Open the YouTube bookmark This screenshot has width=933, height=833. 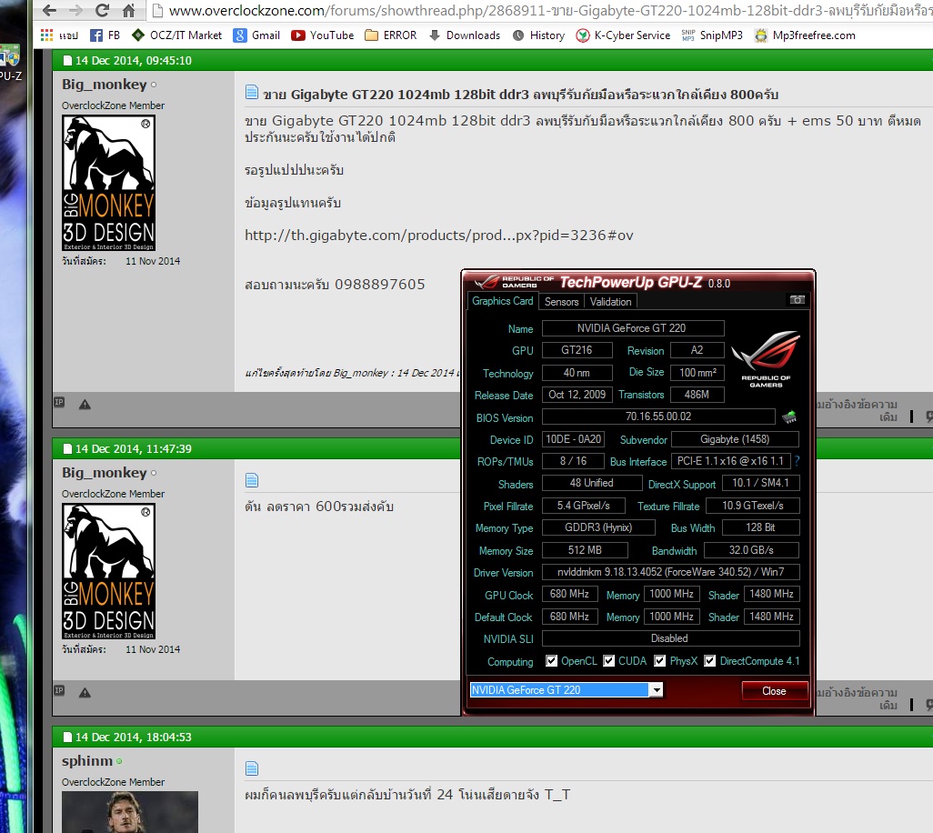coord(322,35)
